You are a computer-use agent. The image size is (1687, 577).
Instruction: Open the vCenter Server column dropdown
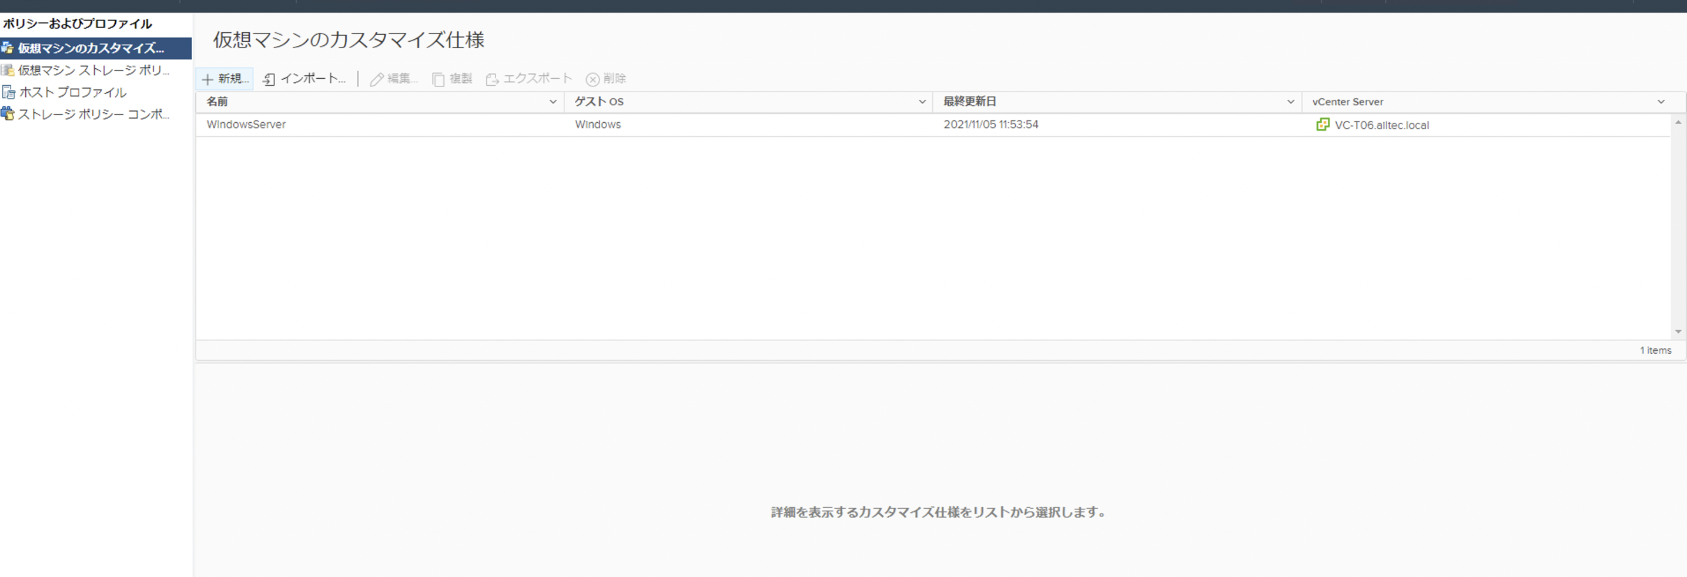[1661, 102]
